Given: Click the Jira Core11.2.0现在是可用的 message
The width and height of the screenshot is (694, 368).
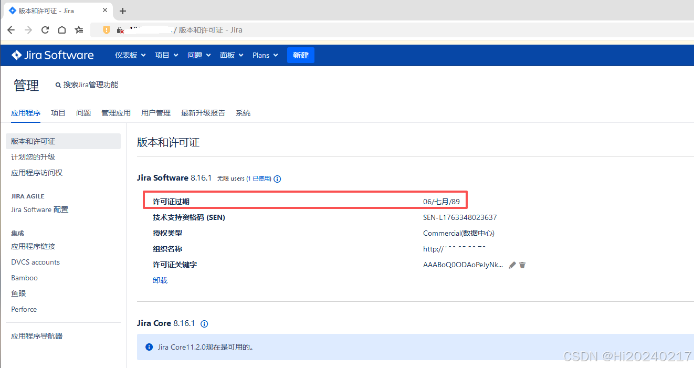Looking at the screenshot, I should coord(206,347).
